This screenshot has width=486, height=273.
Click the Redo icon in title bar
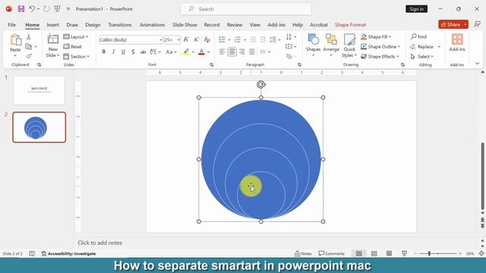pyautogui.click(x=46, y=9)
